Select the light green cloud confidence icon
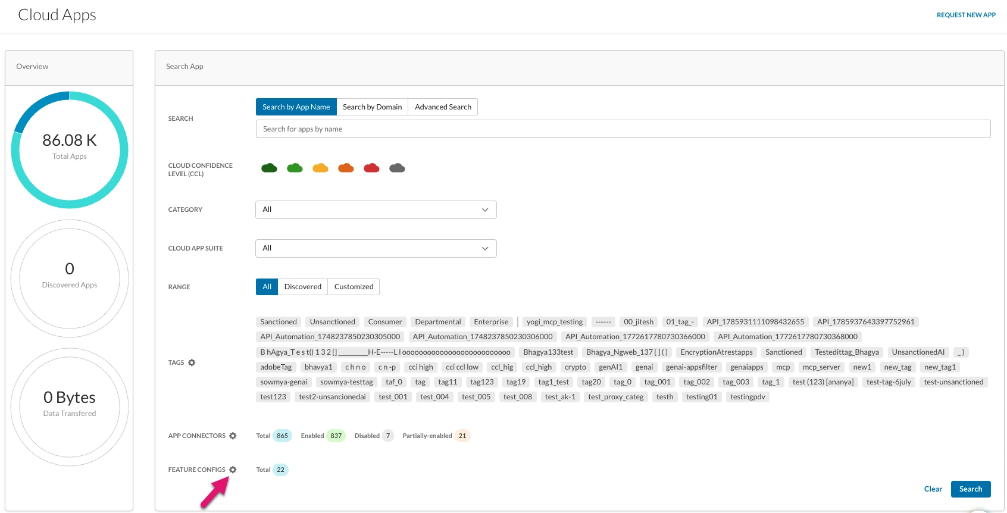Screen dimensions: 1007x513 (295, 168)
